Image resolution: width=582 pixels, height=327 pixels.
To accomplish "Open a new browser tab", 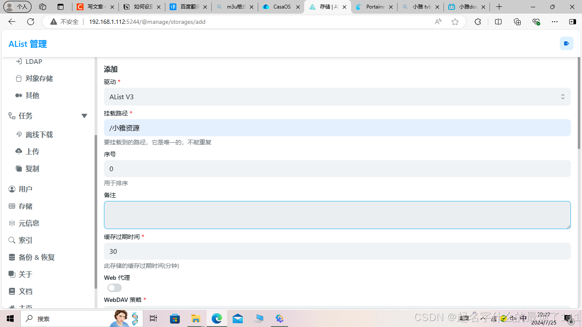I will point(499,7).
